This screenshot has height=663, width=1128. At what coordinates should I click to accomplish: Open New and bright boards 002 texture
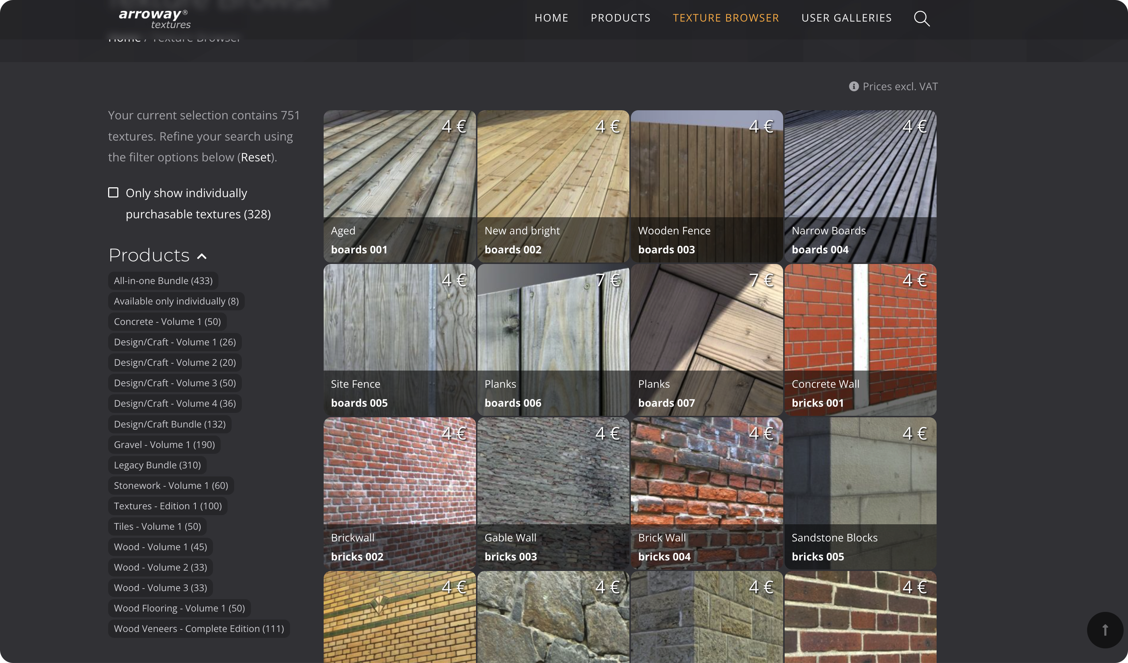553,186
